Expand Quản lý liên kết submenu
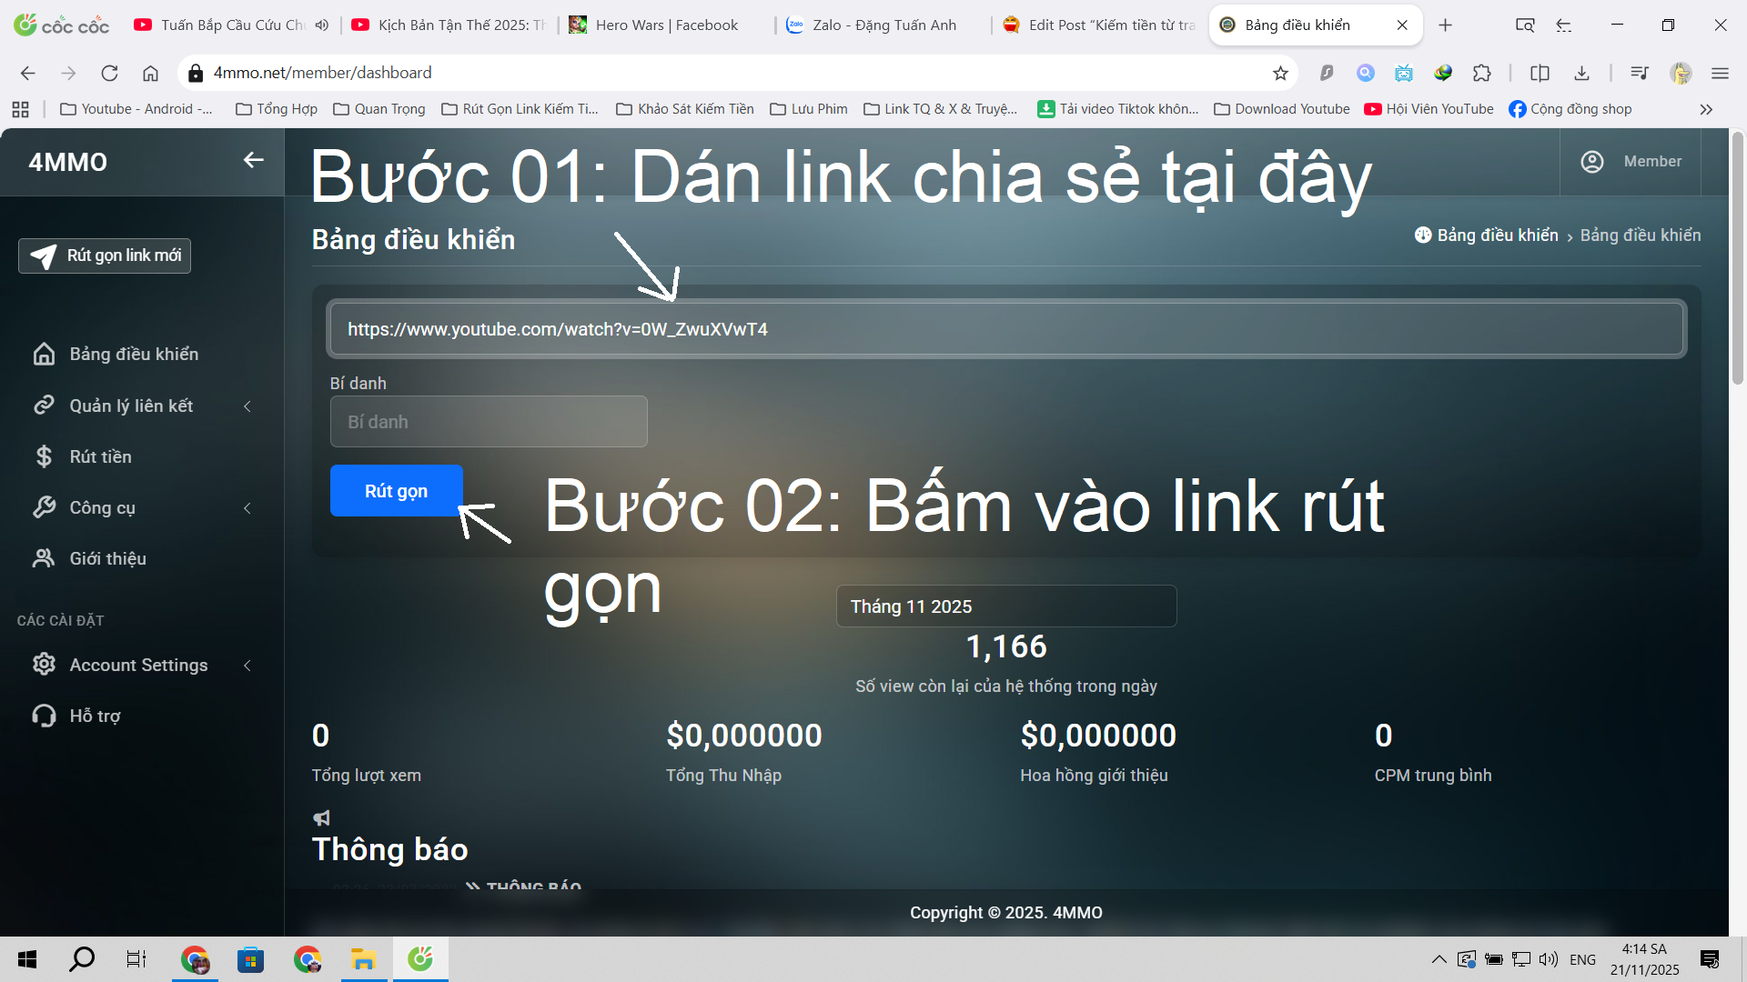The width and height of the screenshot is (1747, 982). point(247,406)
